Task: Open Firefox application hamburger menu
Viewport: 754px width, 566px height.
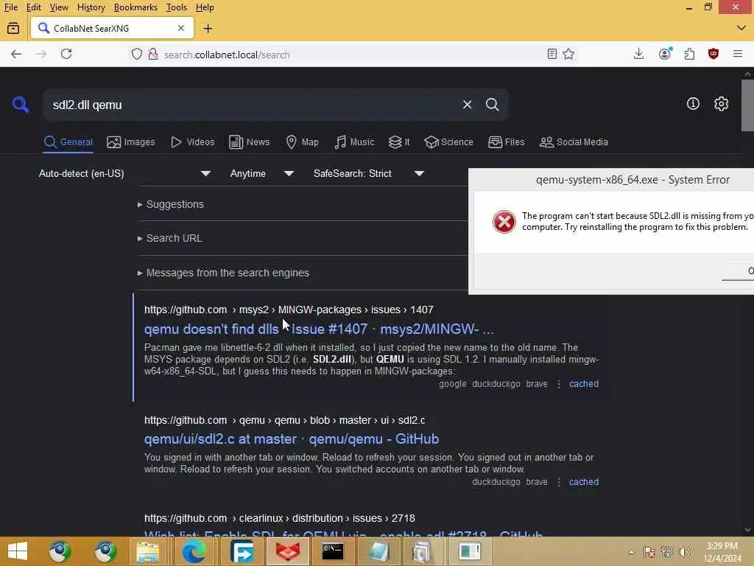Action: [x=738, y=55]
